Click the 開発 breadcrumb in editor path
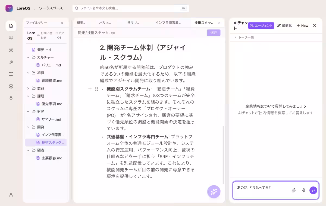Viewport: 326px width, 206px height. point(81,33)
